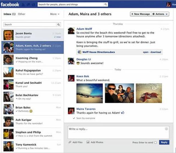Click the New Message button
The height and width of the screenshot is (153, 176).
pyautogui.click(x=141, y=14)
